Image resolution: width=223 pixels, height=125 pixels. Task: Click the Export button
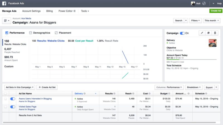coord(209,87)
